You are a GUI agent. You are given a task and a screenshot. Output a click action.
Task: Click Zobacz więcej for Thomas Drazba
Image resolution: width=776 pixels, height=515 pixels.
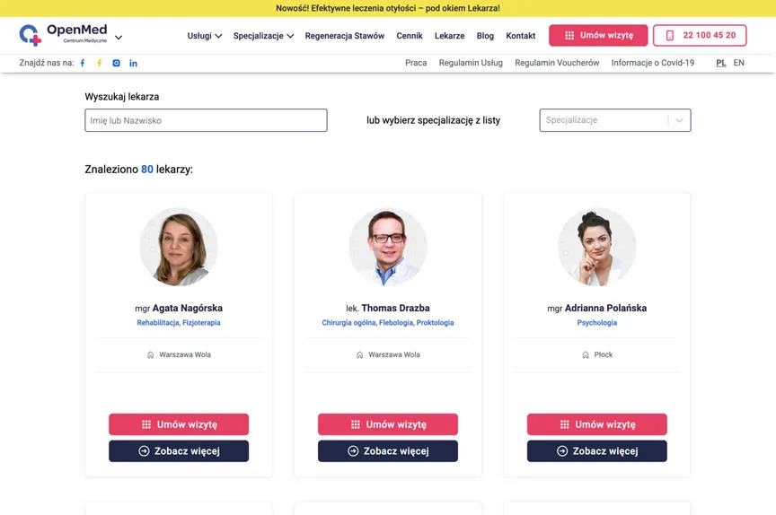pos(388,451)
